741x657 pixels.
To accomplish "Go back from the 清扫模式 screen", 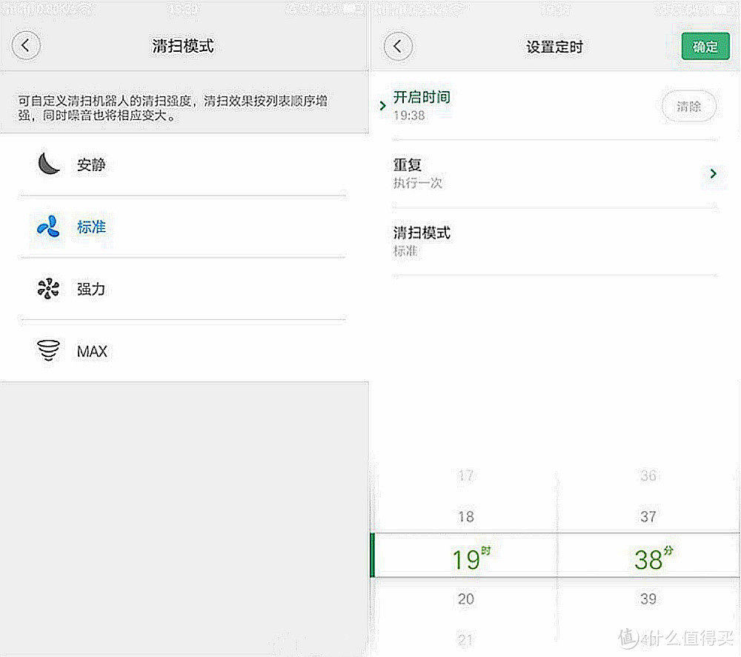I will pyautogui.click(x=26, y=46).
